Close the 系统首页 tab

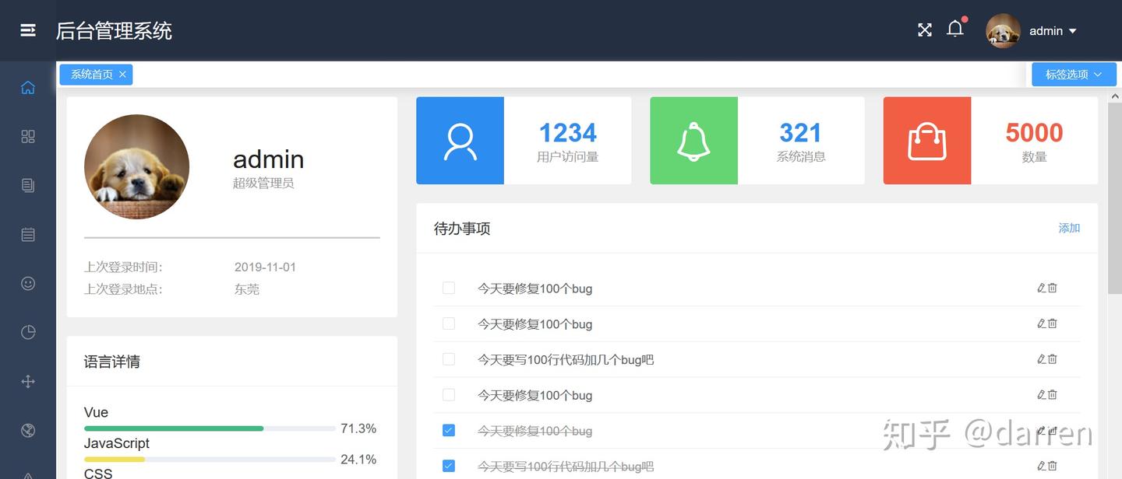pos(122,74)
